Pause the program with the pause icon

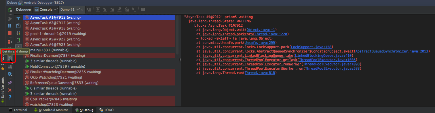pos(10,26)
